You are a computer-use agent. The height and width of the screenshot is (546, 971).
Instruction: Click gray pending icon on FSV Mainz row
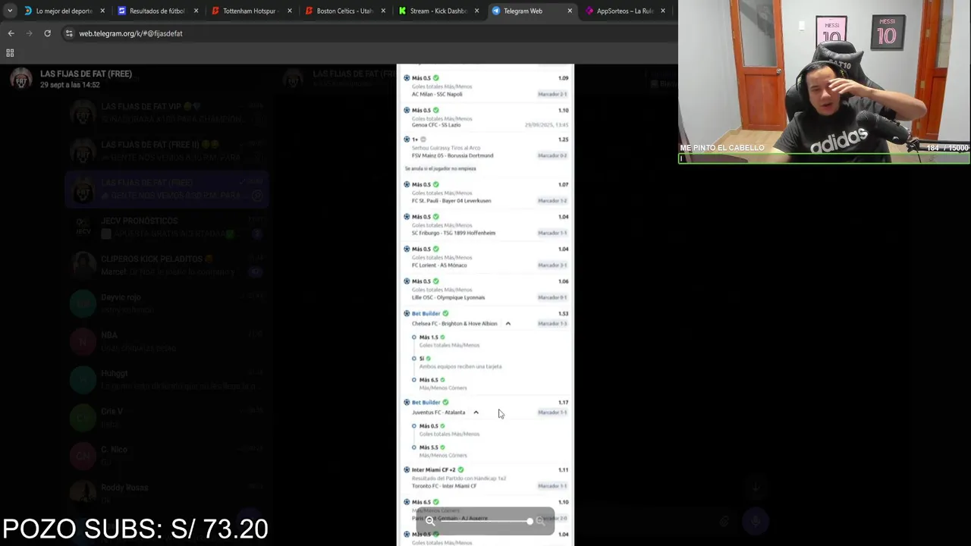coord(423,140)
